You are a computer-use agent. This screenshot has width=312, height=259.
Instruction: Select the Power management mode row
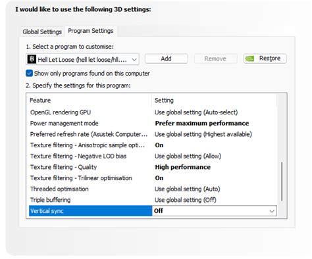coord(153,123)
